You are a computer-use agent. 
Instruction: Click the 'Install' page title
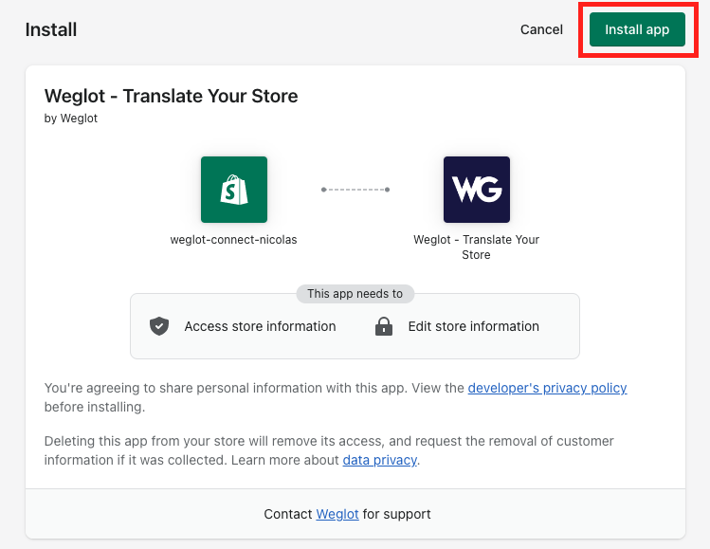click(x=51, y=30)
